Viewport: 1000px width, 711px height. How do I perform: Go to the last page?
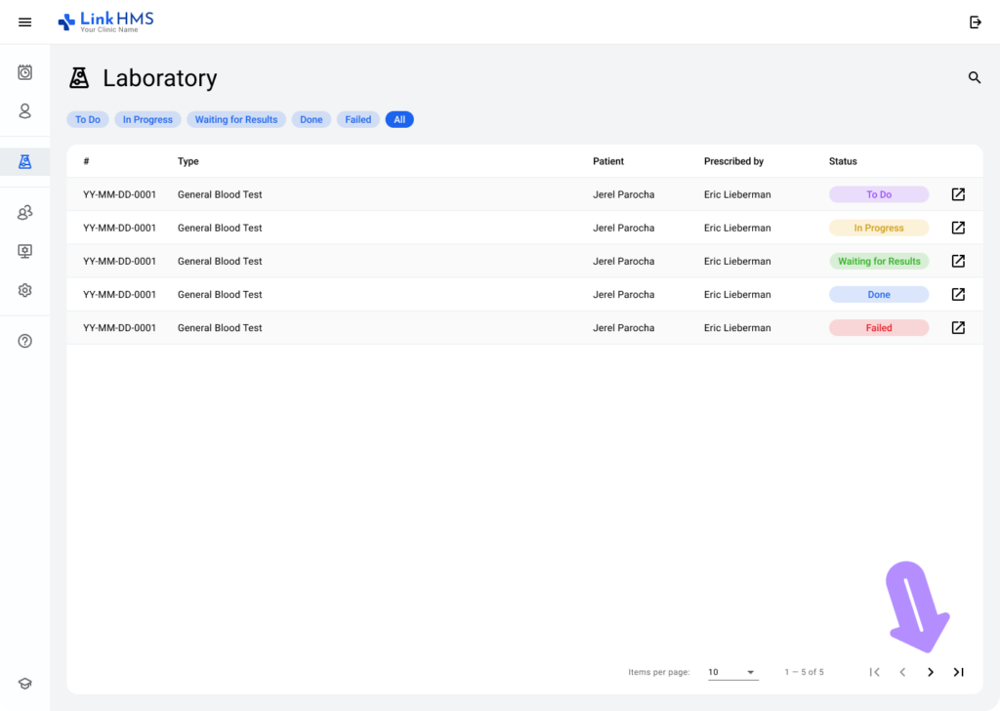pos(959,672)
